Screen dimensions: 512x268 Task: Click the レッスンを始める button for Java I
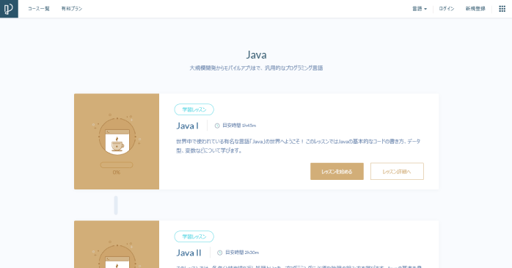pyautogui.click(x=337, y=171)
